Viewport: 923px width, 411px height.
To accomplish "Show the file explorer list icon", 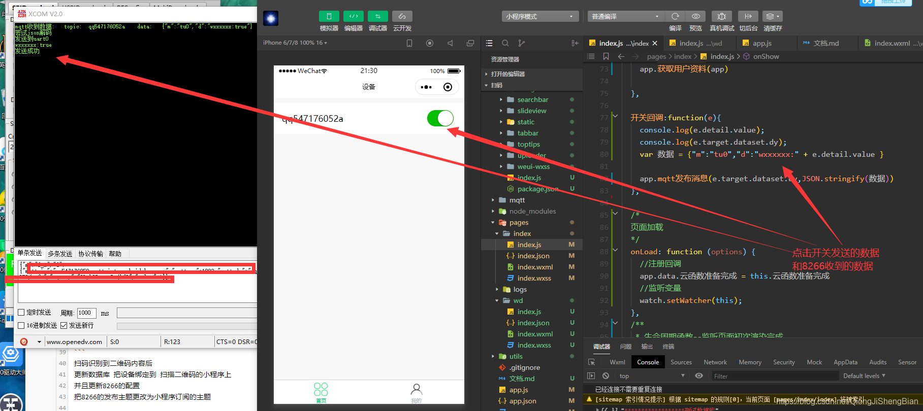I will pos(489,43).
